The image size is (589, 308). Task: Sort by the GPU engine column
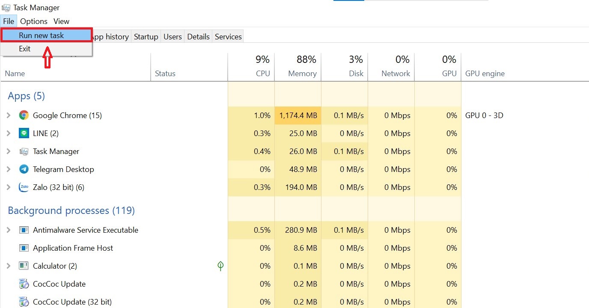[x=485, y=74]
